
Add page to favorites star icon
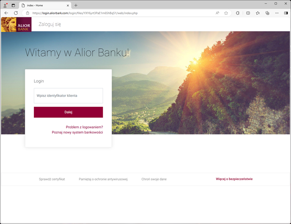pyautogui.click(x=226, y=13)
